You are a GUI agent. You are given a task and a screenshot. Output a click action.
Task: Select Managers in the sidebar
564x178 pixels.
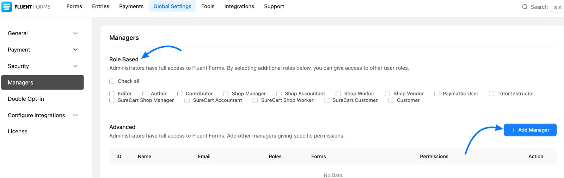tap(42, 82)
